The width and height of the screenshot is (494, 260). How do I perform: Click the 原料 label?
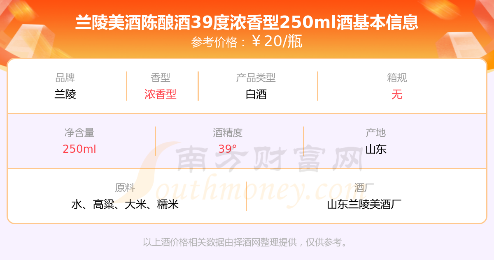tap(125, 188)
